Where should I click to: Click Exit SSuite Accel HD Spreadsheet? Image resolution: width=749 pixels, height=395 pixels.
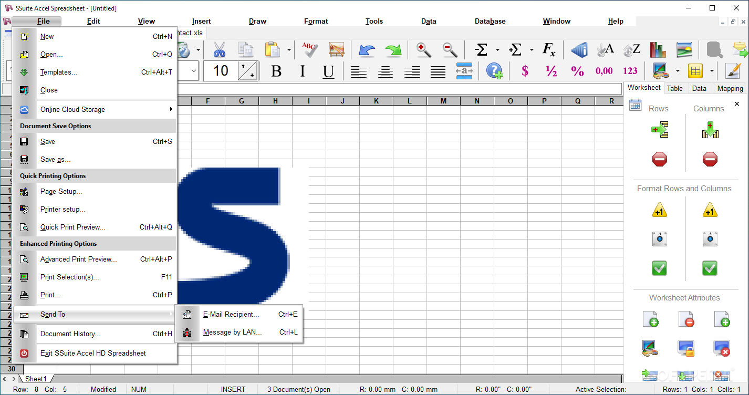click(x=95, y=353)
